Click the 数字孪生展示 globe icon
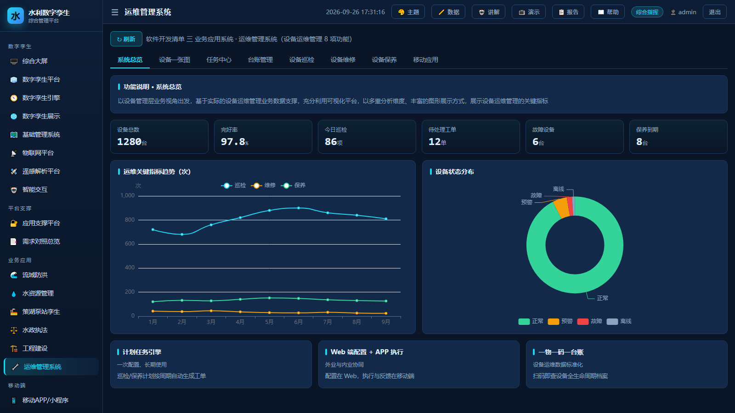 click(x=14, y=117)
